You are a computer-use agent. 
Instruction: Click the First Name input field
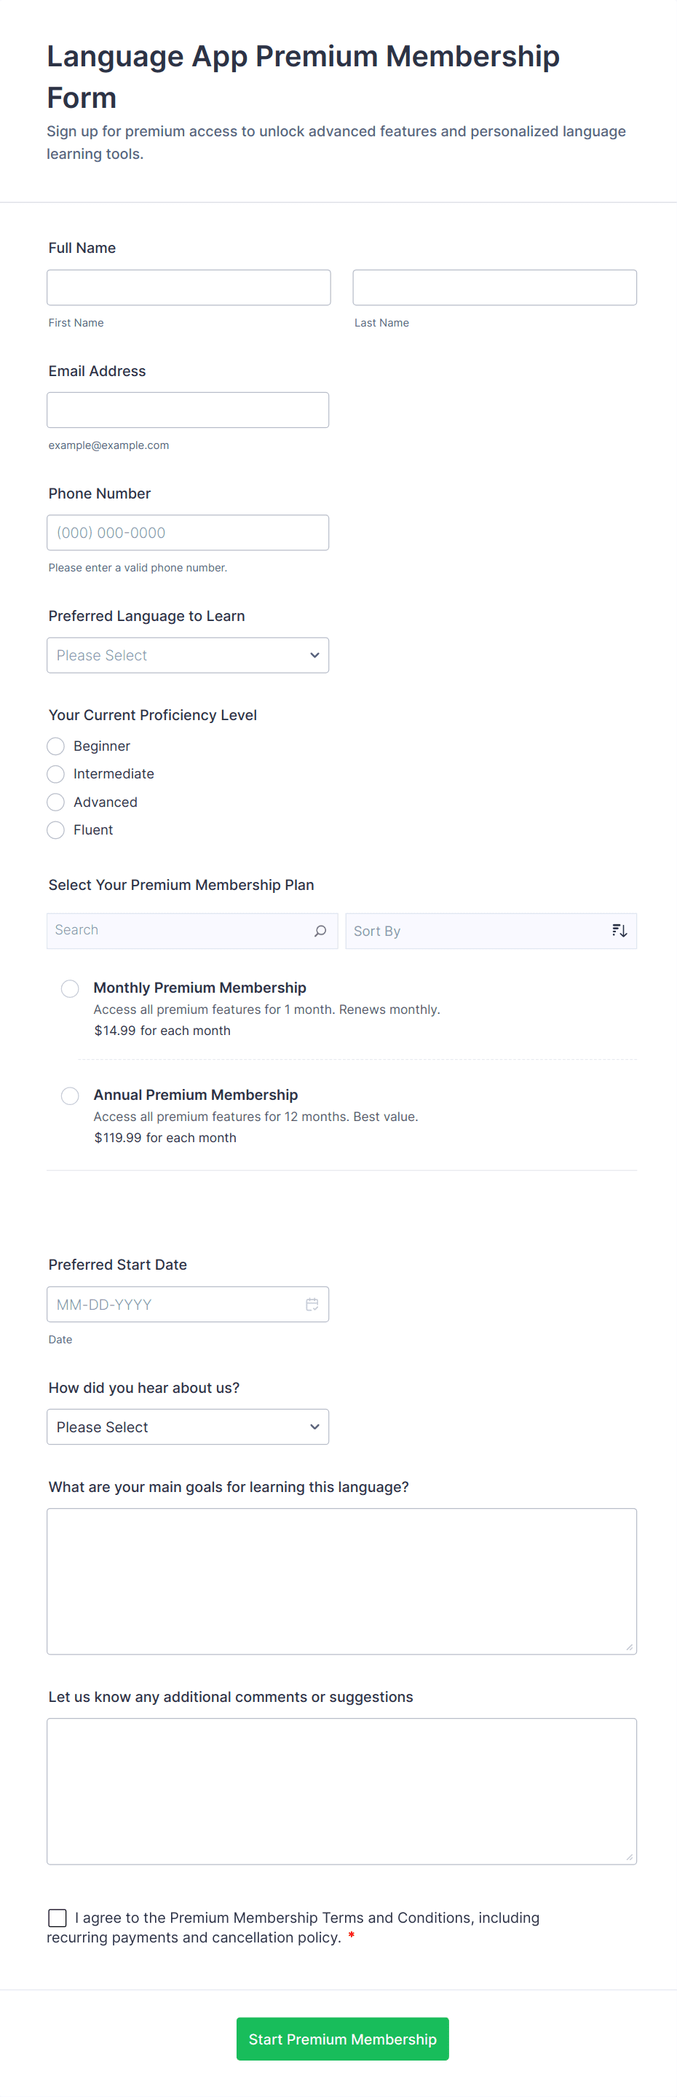[189, 287]
